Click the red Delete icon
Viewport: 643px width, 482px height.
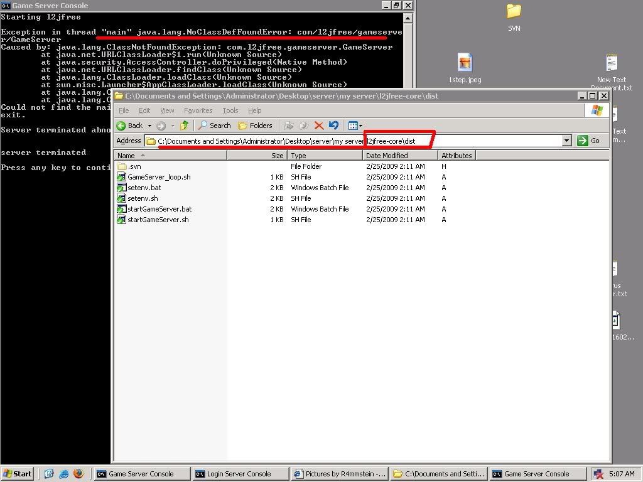pyautogui.click(x=319, y=126)
